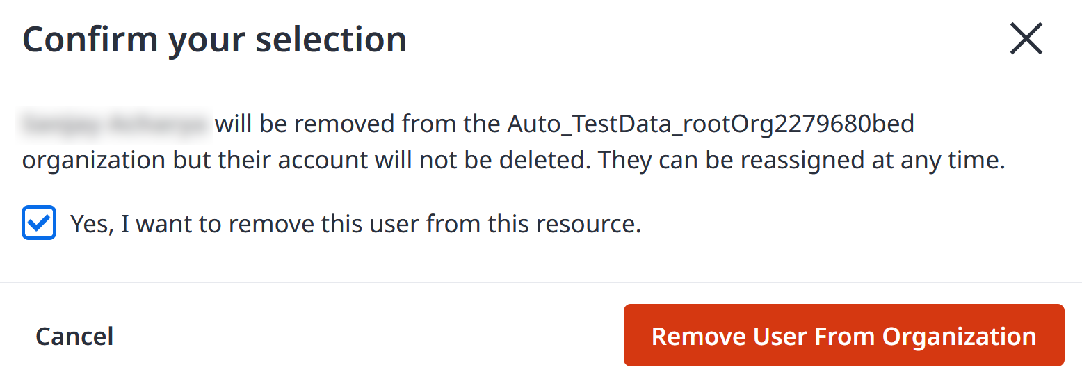Uncheck the remove user confirmation checkbox
The height and width of the screenshot is (379, 1082).
pos(39,223)
